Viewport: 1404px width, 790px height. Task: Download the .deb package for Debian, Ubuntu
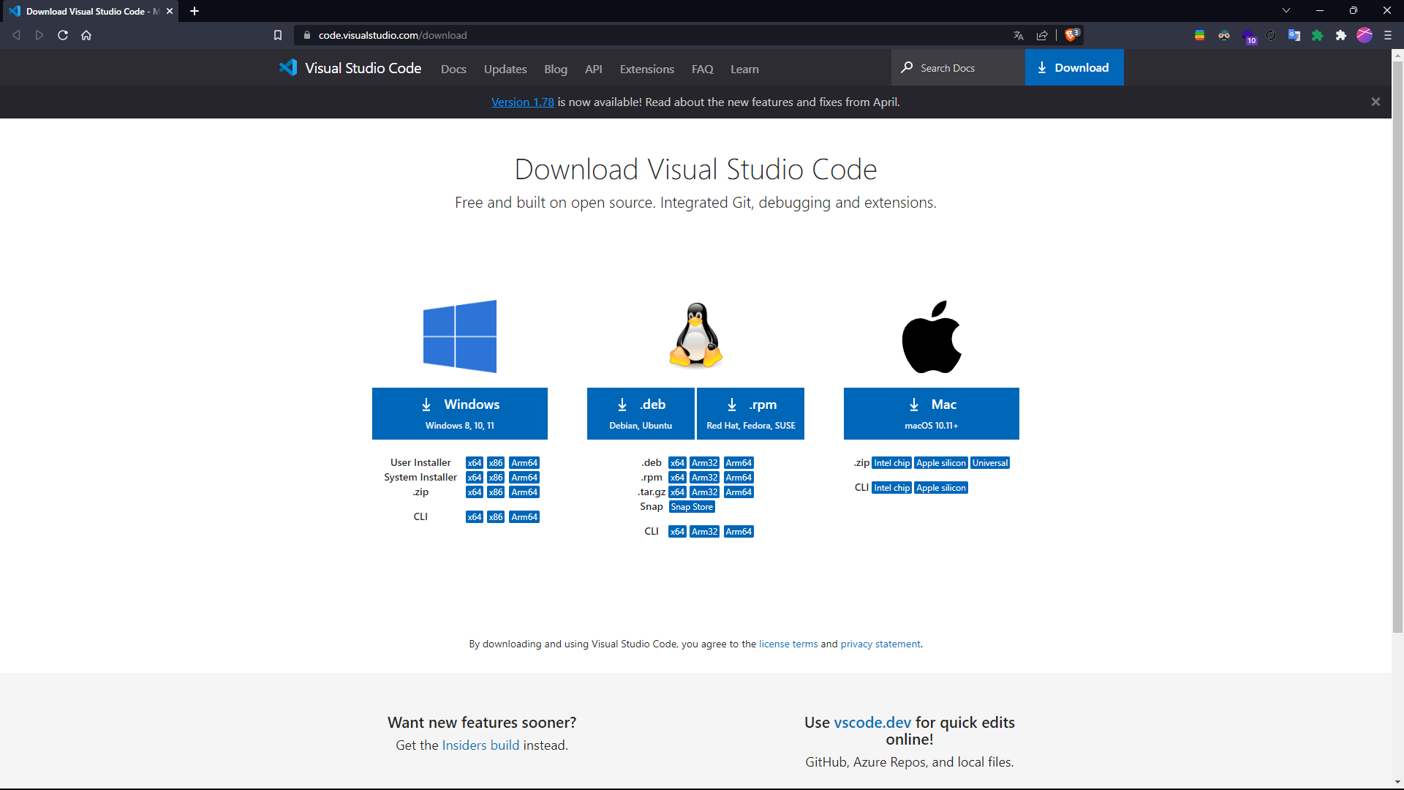click(x=640, y=413)
